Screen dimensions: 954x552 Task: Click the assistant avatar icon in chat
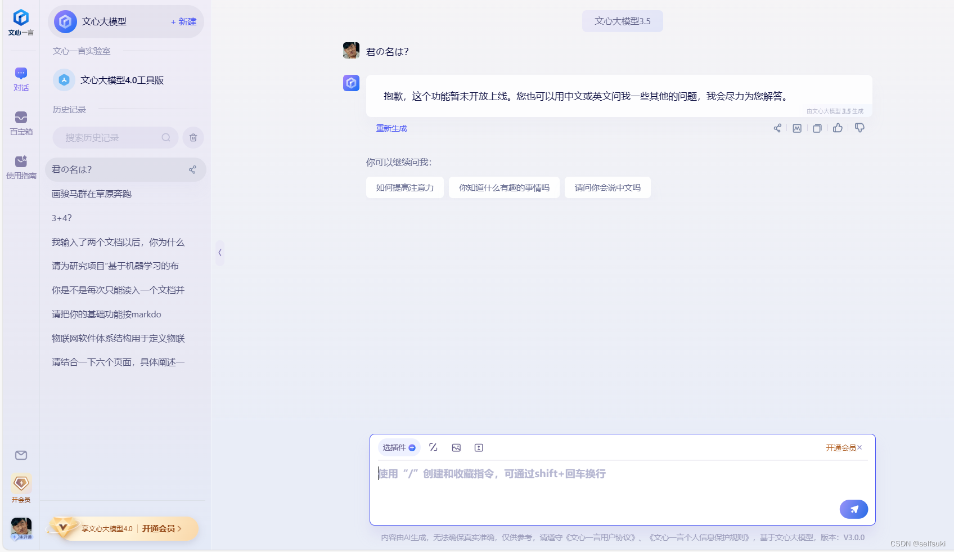point(352,83)
